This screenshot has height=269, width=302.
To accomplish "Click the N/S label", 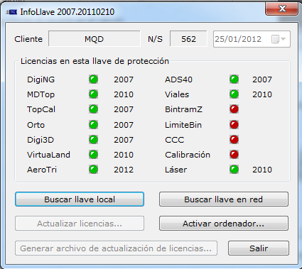I will pos(155,39).
